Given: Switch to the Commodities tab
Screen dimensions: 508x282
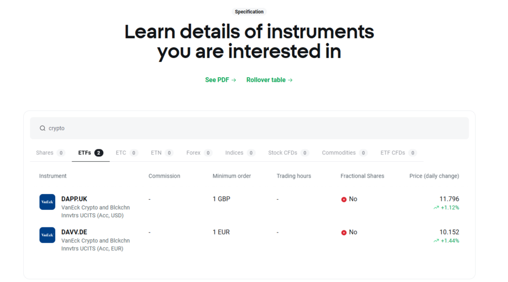Looking at the screenshot, I should pos(344,153).
